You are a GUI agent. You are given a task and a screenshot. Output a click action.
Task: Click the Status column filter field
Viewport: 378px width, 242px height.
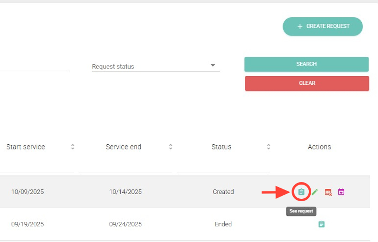tap(223, 166)
